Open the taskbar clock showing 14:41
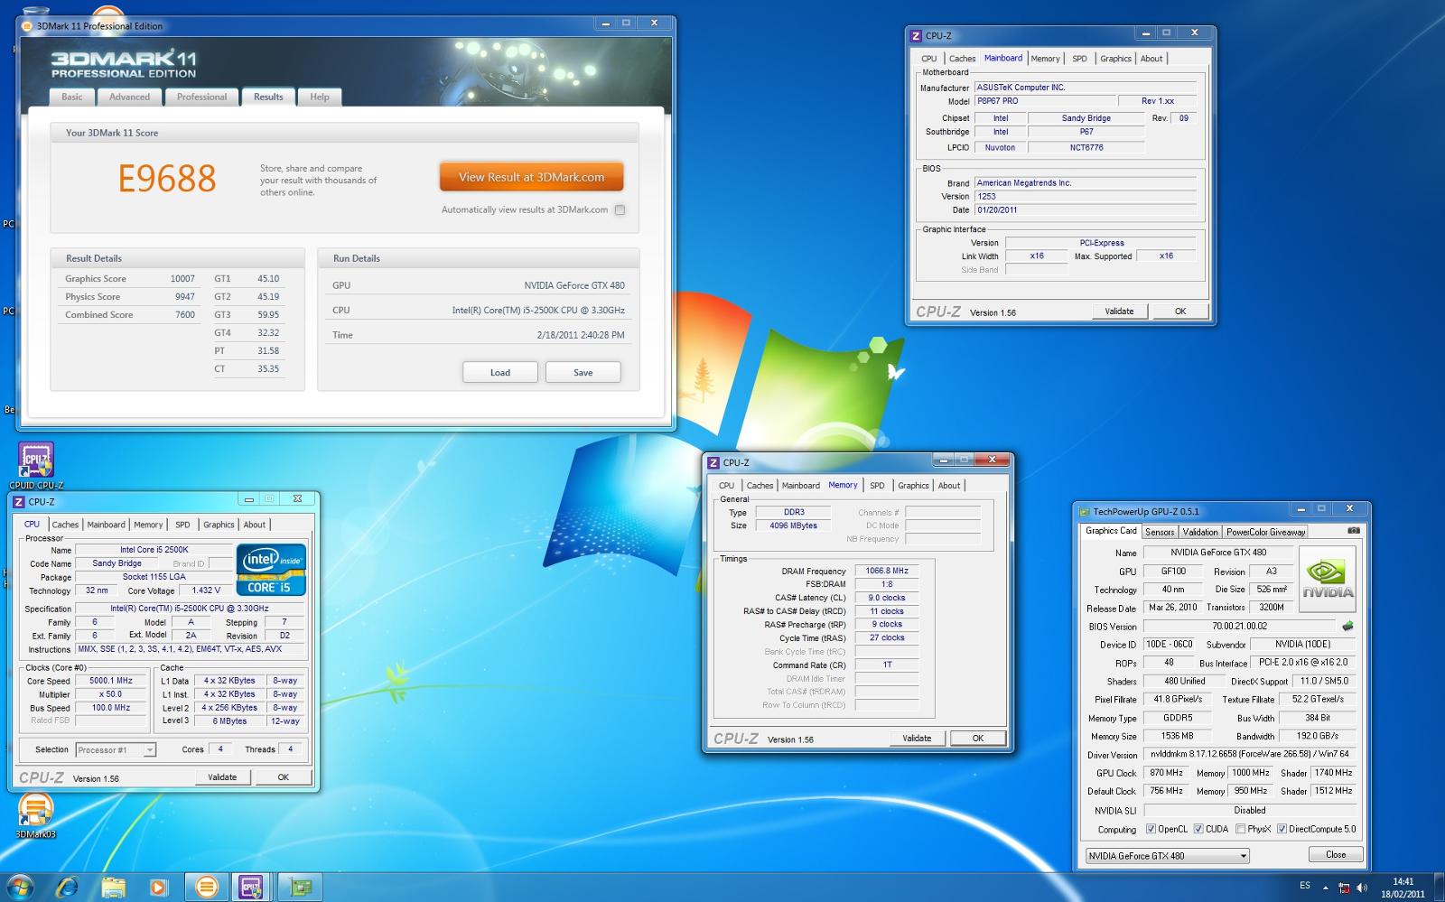1445x902 pixels. click(x=1403, y=888)
